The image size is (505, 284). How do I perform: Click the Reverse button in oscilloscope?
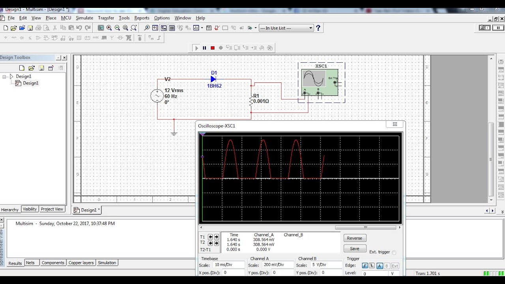tap(355, 238)
